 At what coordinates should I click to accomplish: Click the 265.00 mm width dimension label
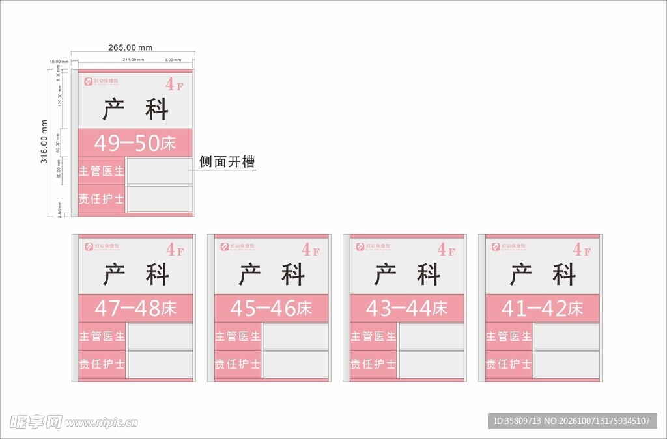[x=130, y=47]
